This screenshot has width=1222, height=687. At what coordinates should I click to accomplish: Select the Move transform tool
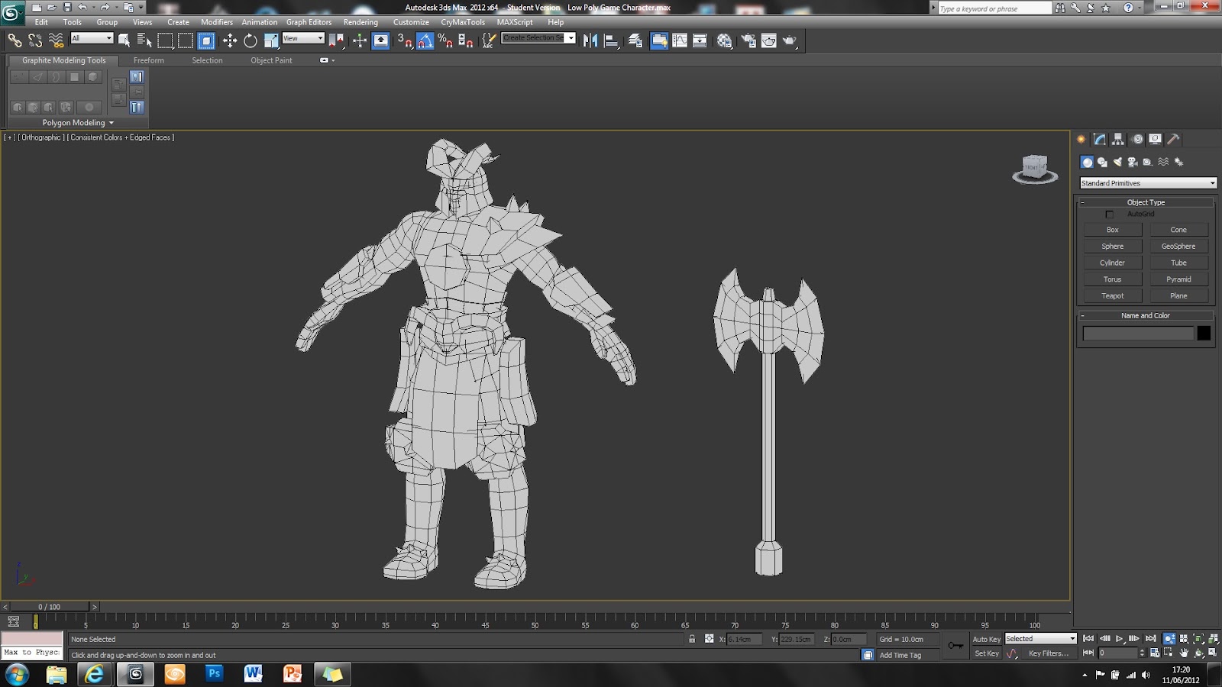tap(230, 40)
